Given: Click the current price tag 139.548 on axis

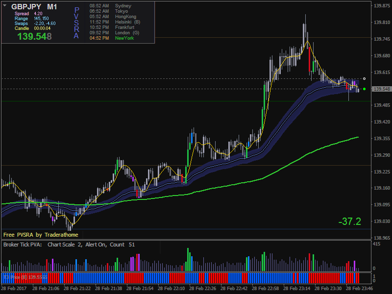Looking at the screenshot, I should (381, 89).
